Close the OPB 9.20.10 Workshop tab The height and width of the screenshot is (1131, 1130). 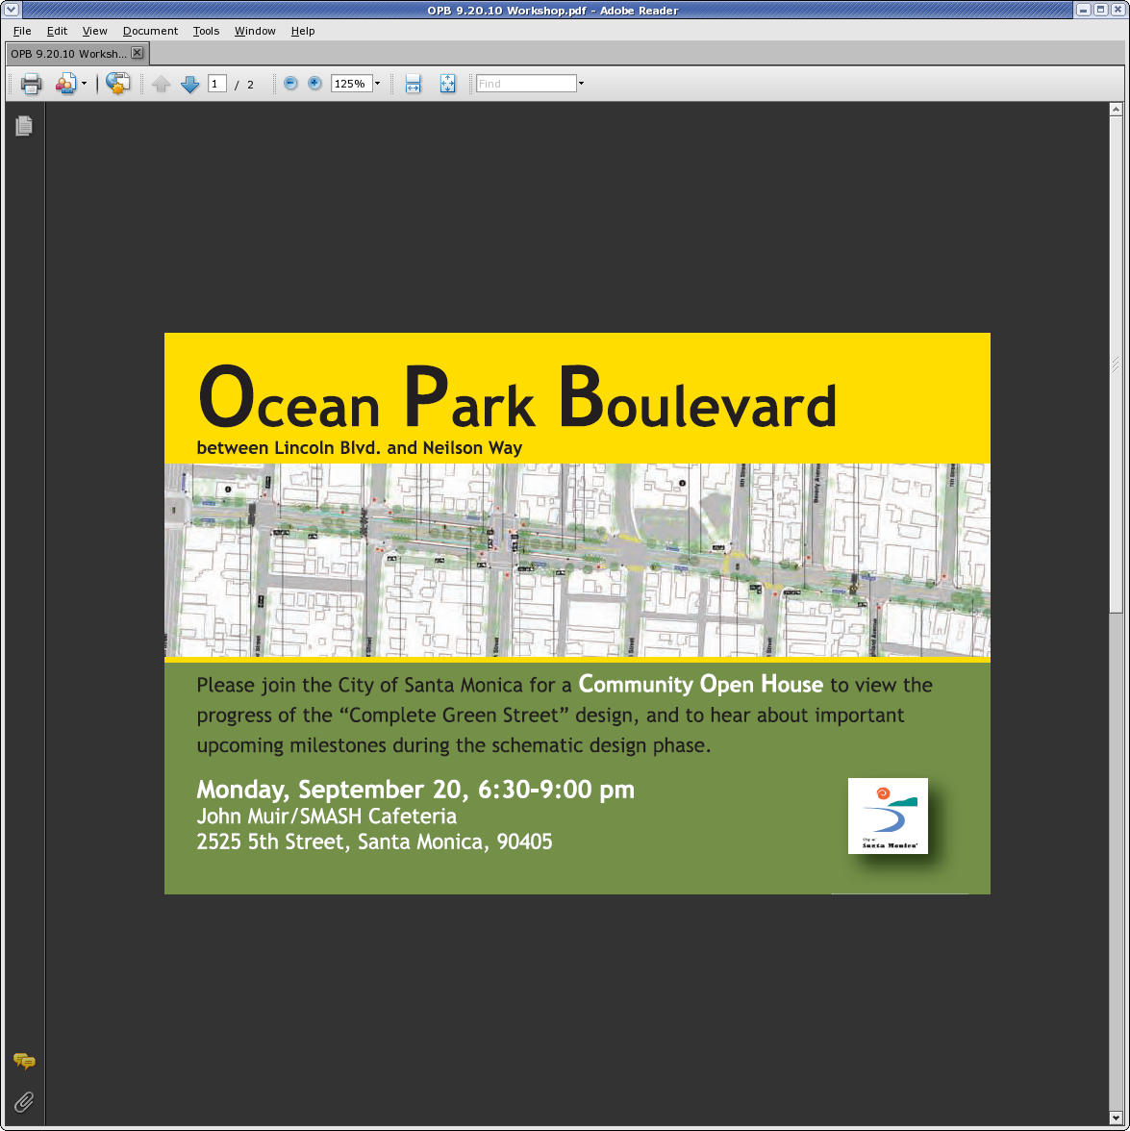pos(137,53)
